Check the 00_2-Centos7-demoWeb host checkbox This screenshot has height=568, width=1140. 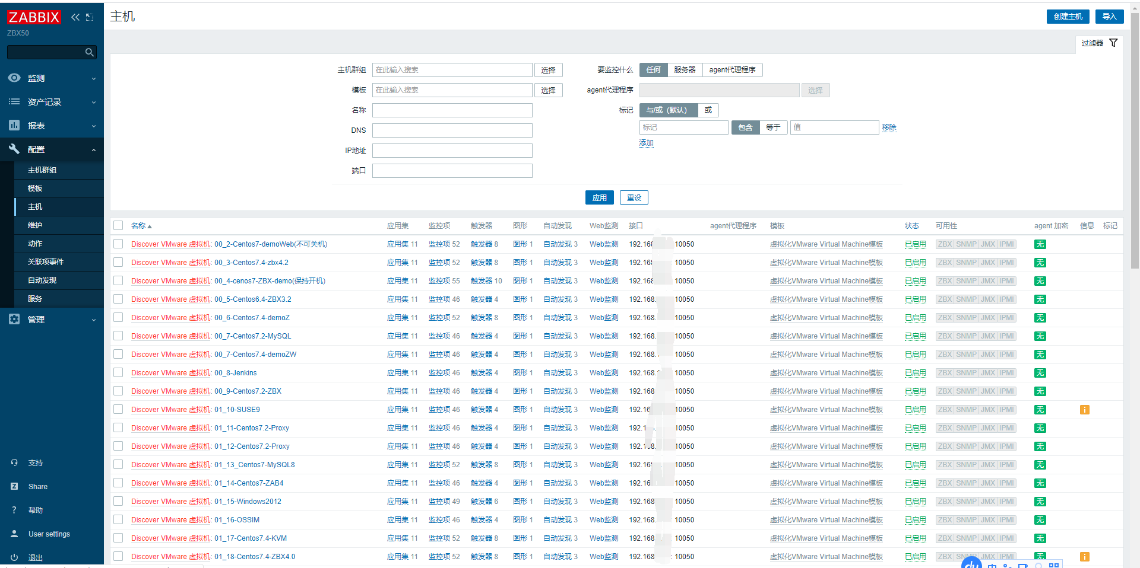(118, 244)
